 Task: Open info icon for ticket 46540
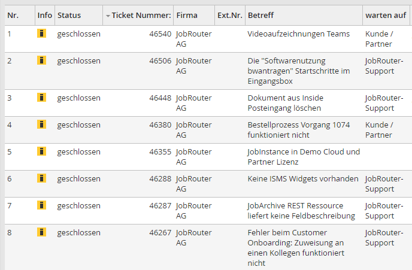click(41, 34)
